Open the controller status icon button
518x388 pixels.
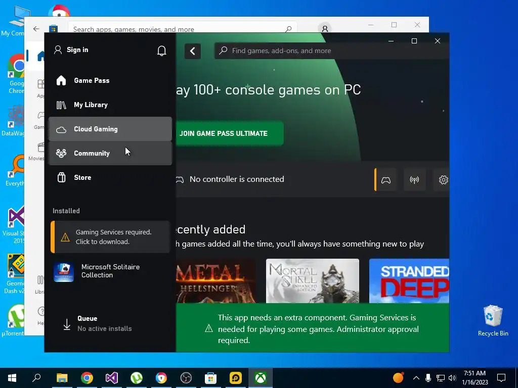click(385, 180)
